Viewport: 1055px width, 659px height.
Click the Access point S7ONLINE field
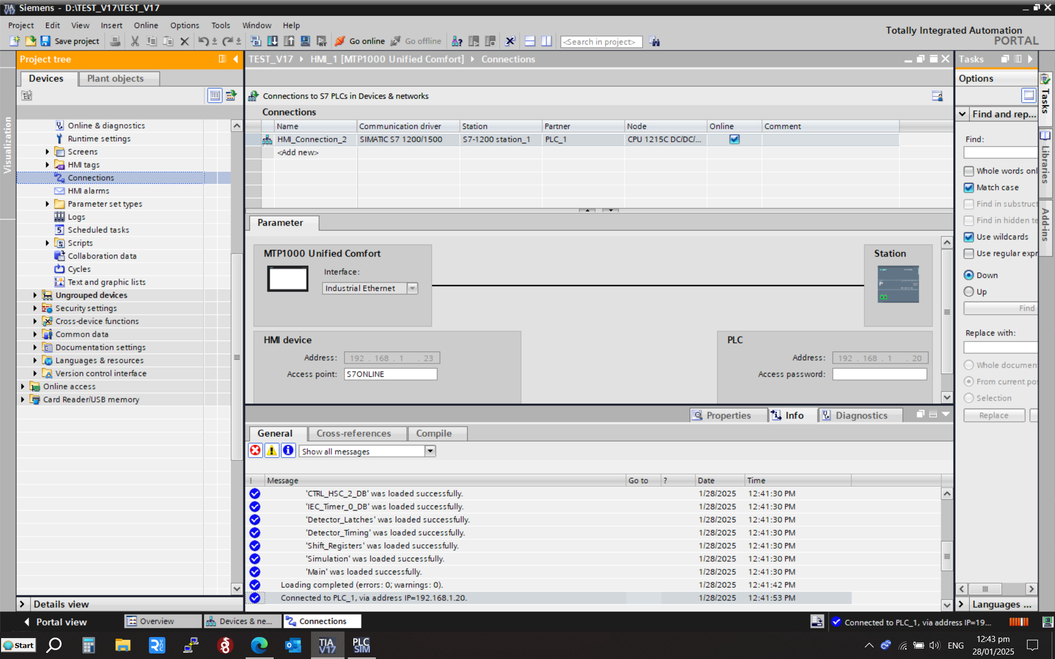tap(390, 374)
